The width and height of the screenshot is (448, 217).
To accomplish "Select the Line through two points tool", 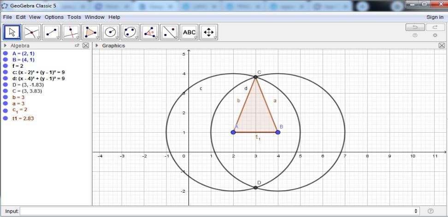I will coord(52,32).
